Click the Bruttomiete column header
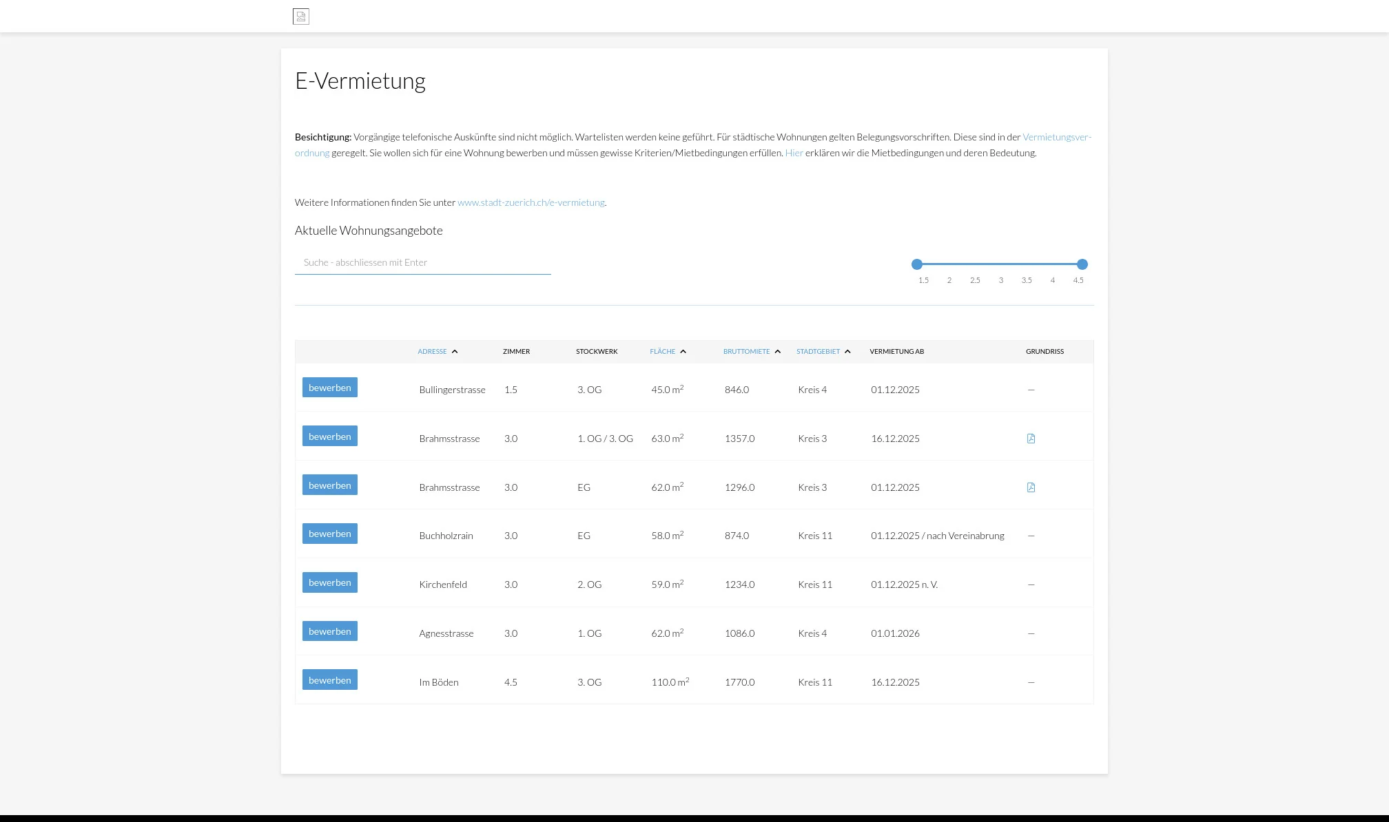1389x822 pixels. (x=746, y=352)
